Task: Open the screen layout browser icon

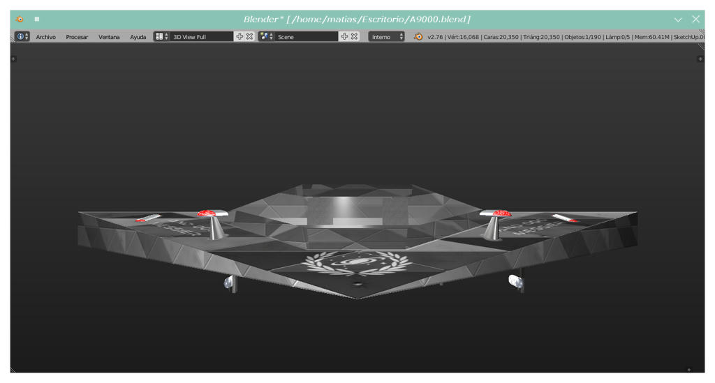Action: [161, 36]
